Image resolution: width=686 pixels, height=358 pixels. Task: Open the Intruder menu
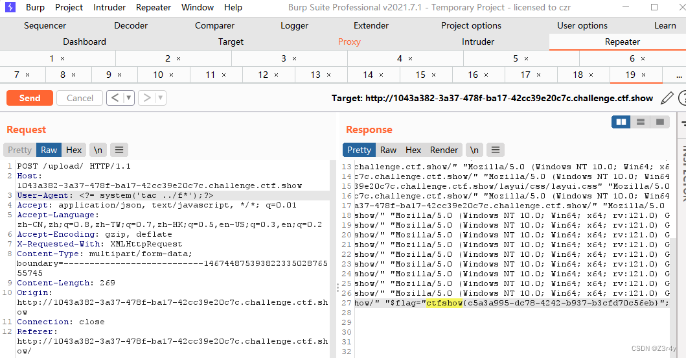pyautogui.click(x=109, y=7)
